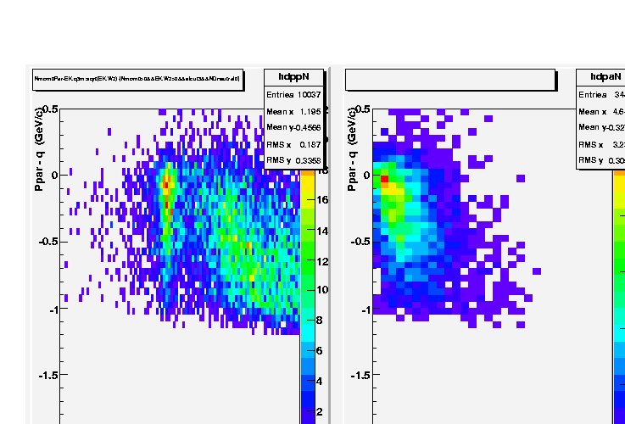Screen dimensions: 625x424
Task: Select the left histogram title box starting NmomtPar
Action: [x=138, y=80]
